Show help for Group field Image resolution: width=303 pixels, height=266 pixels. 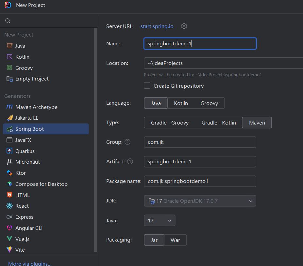(x=127, y=142)
